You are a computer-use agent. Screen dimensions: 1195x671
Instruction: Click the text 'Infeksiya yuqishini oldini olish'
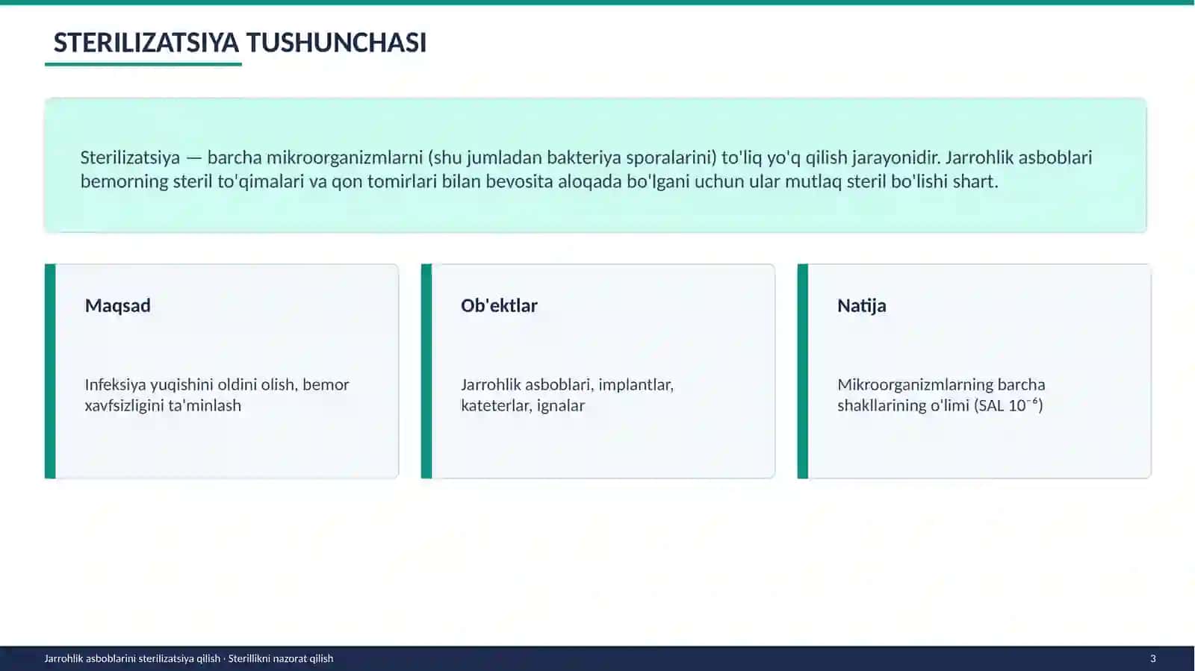pyautogui.click(x=190, y=384)
